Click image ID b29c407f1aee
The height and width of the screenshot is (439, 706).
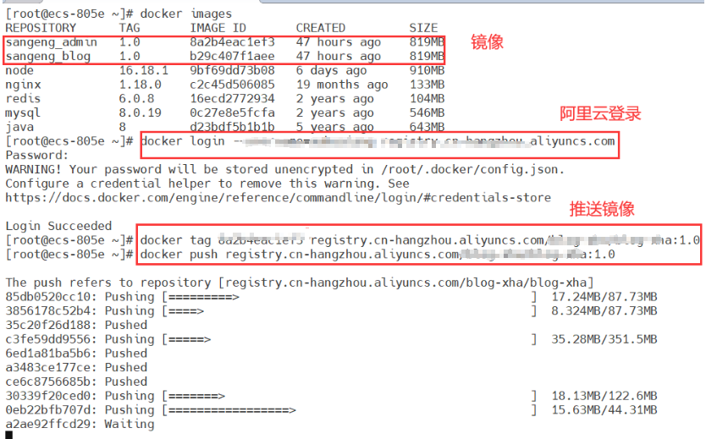(232, 56)
